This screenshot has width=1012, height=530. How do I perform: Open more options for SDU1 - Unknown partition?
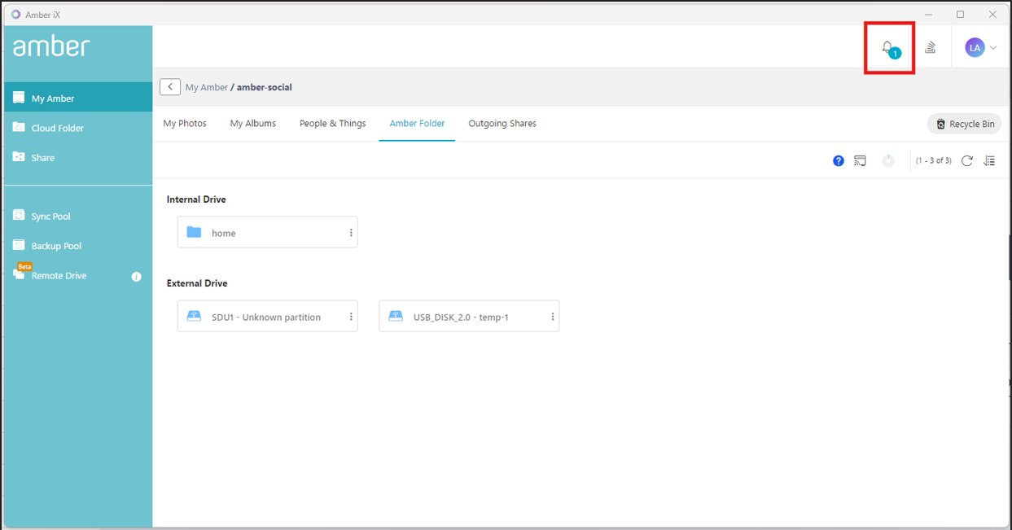click(352, 317)
